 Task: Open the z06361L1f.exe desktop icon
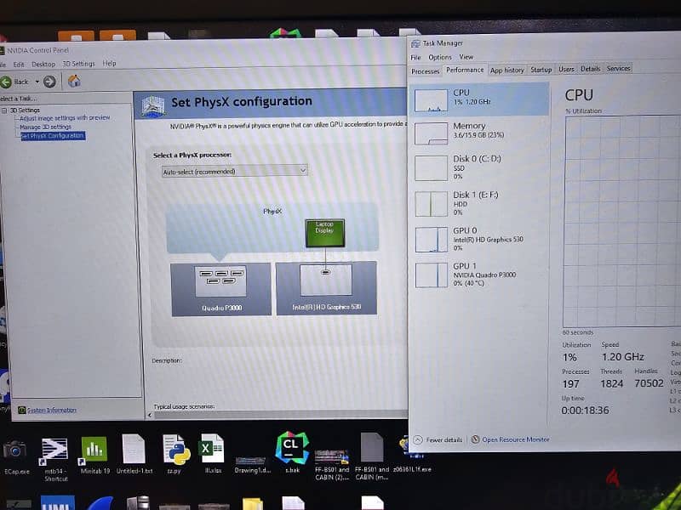pos(412,455)
